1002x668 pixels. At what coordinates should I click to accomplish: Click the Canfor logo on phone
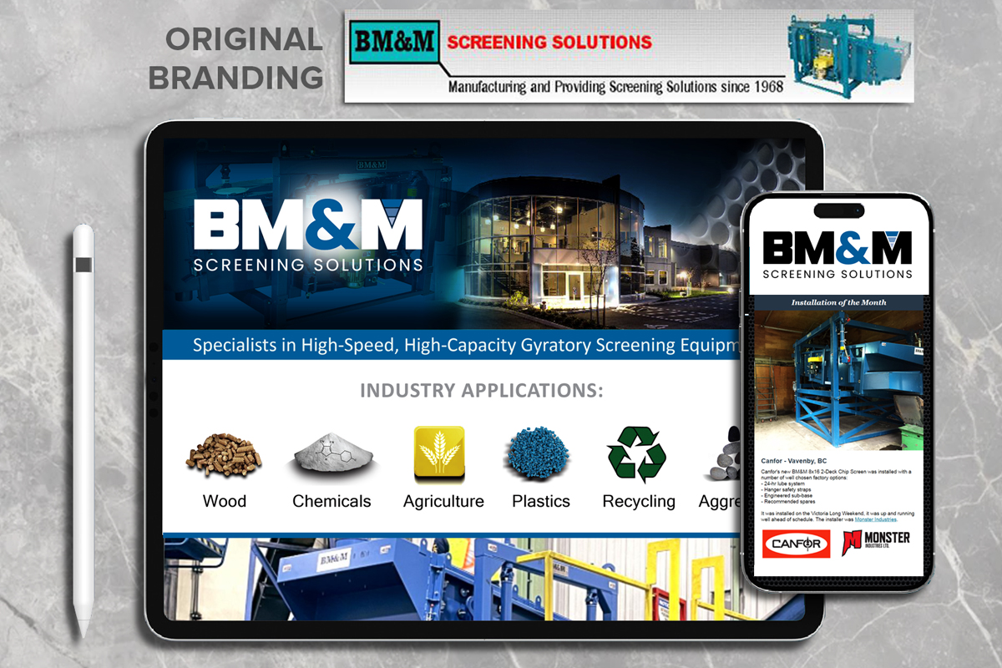[x=796, y=544]
